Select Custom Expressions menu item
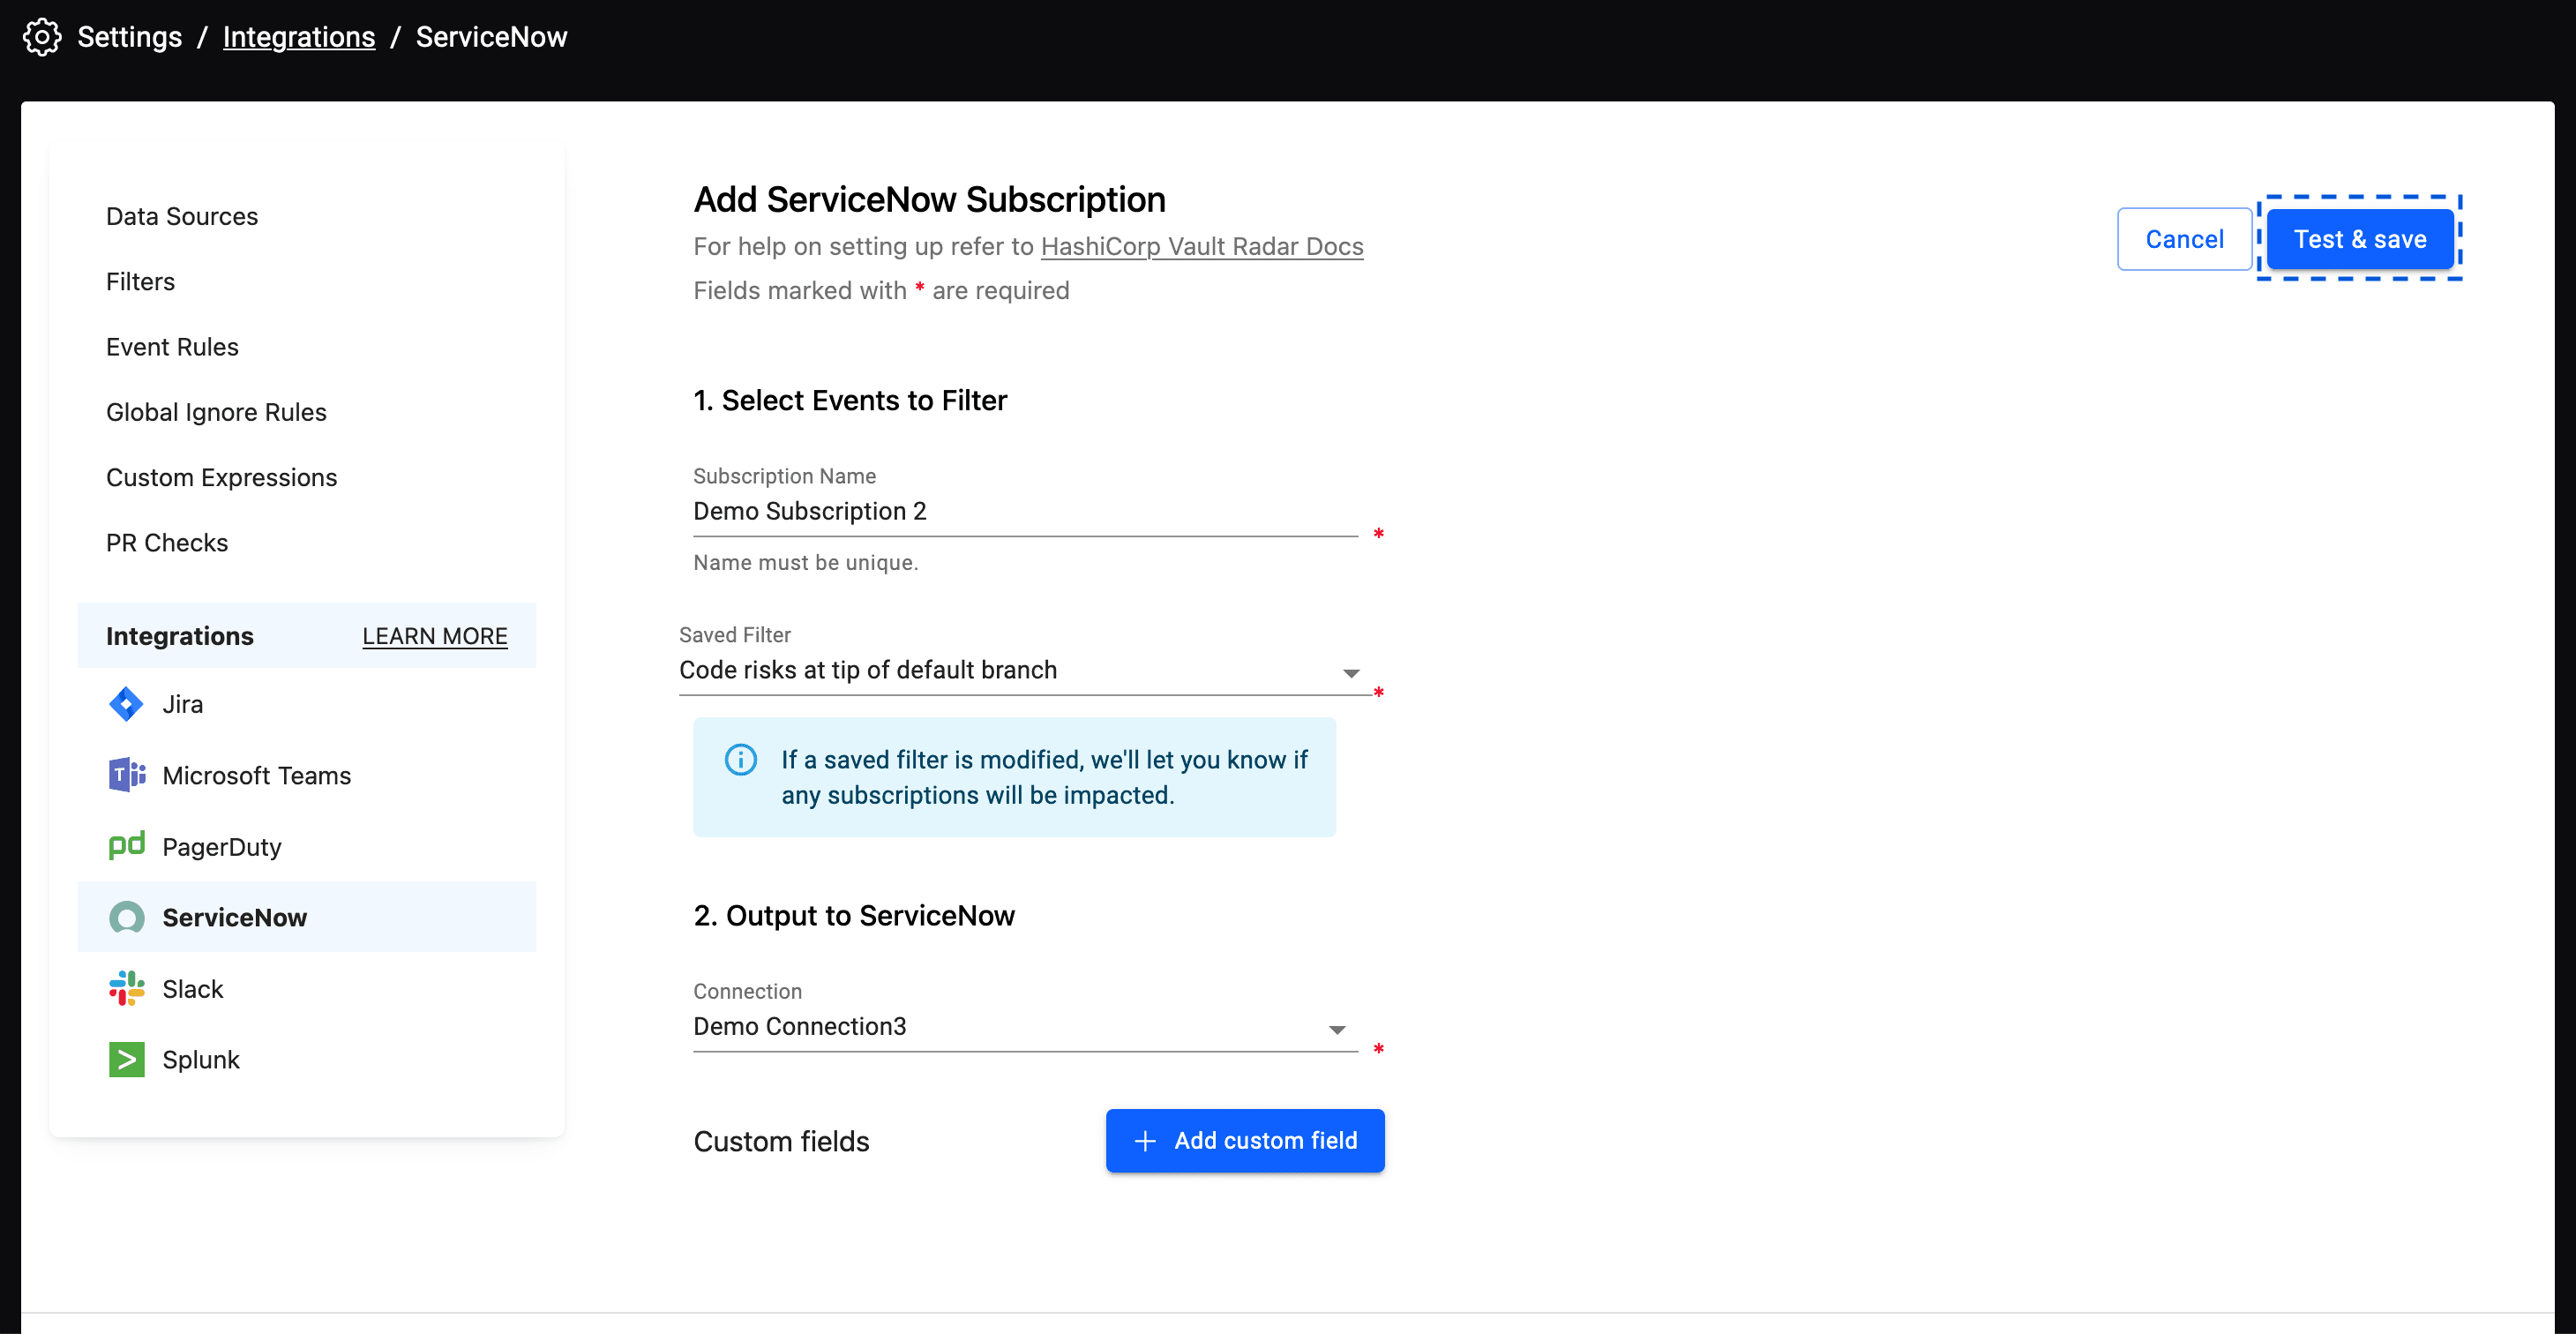Screen dimensions: 2576x1334 point(222,476)
